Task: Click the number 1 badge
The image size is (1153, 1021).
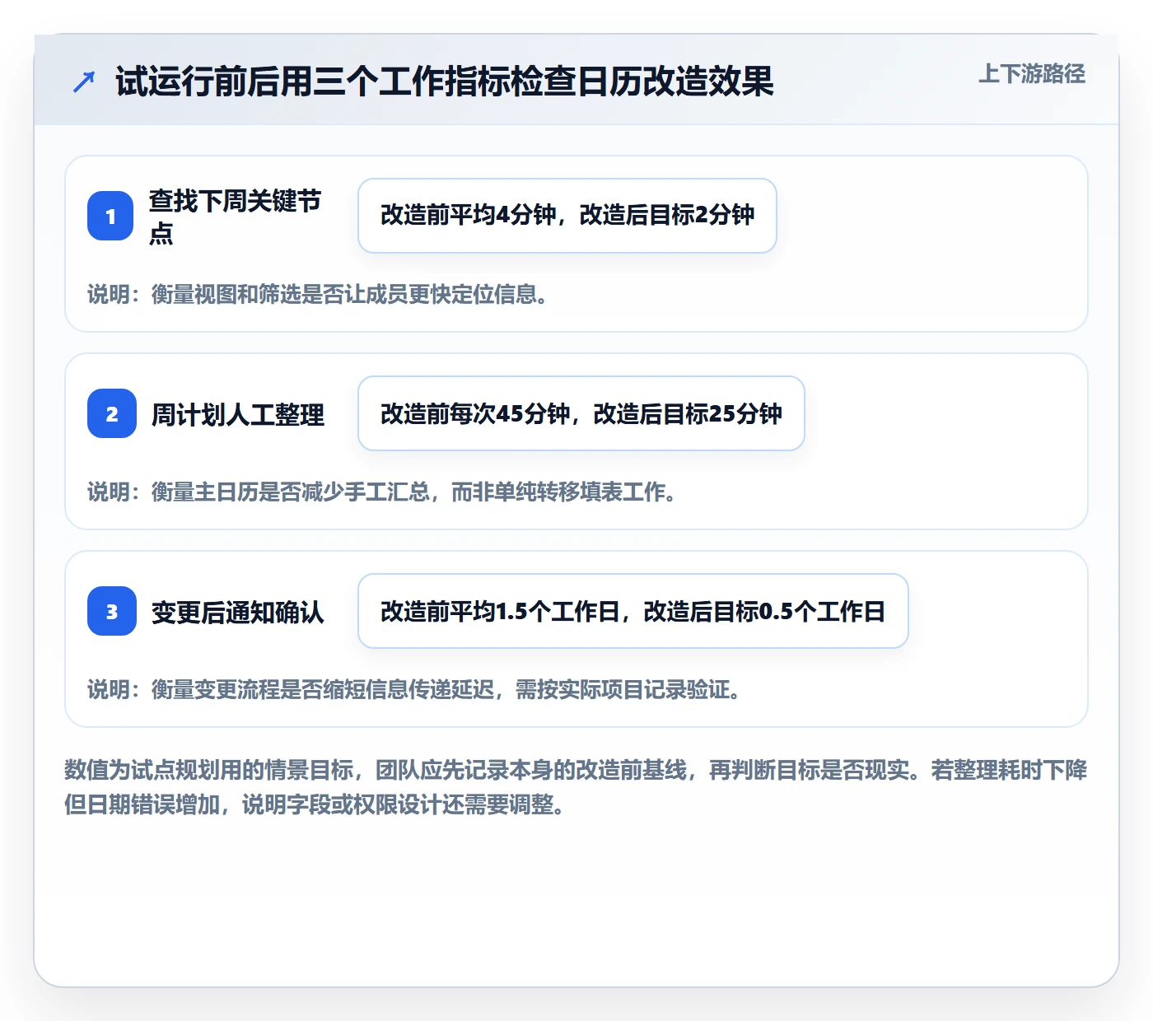Action: 110,216
